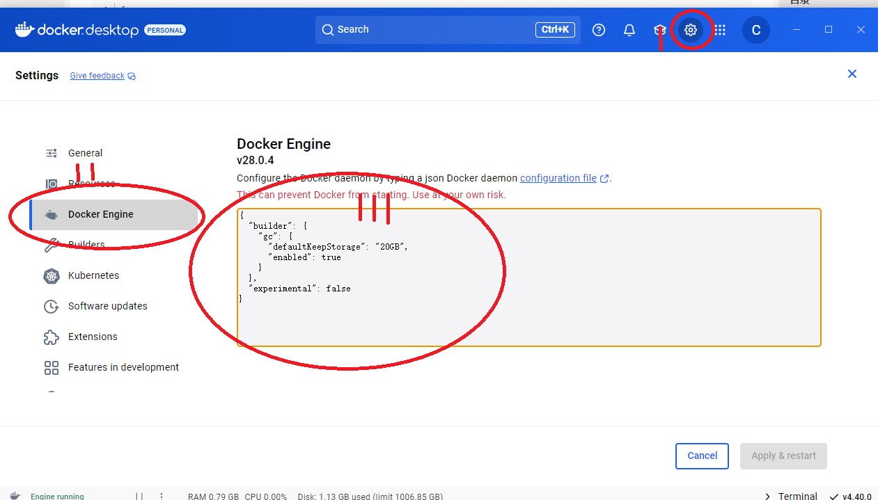Click the "enabled": true line
Image resolution: width=878 pixels, height=500 pixels.
[304, 257]
